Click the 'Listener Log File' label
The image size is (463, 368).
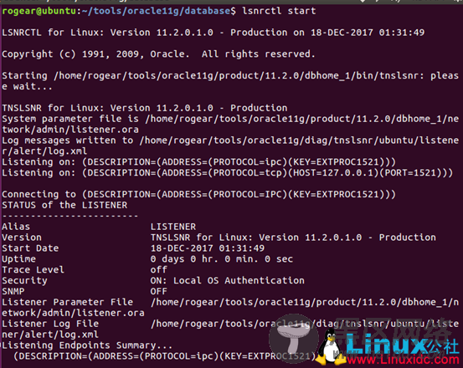click(50, 324)
